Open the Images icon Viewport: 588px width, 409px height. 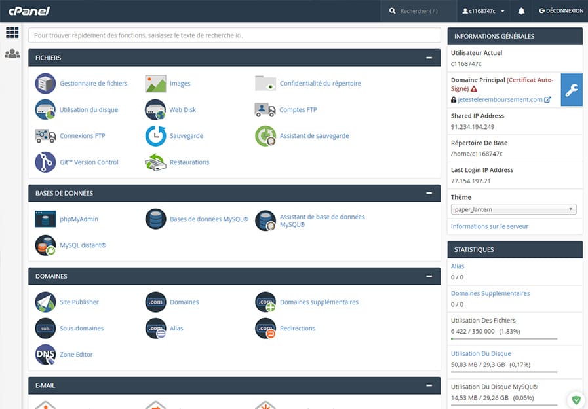pyautogui.click(x=155, y=84)
